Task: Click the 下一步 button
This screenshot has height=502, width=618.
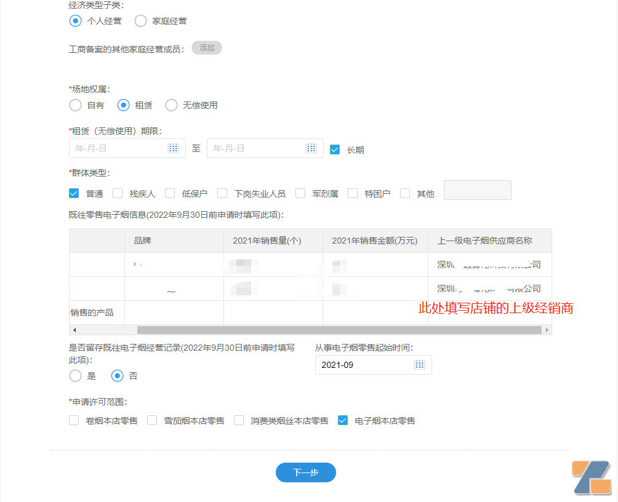Action: (305, 472)
